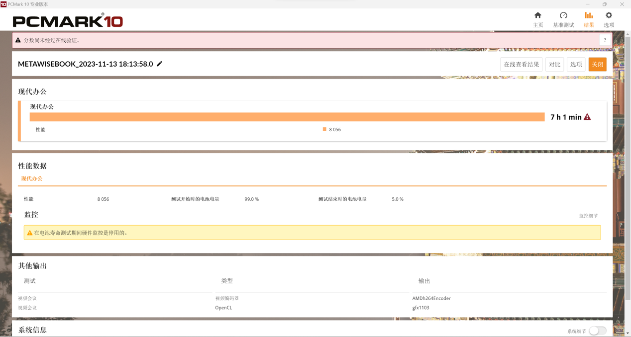Click the warning icon in the unverified score banner
Image resolution: width=631 pixels, height=337 pixels.
[x=18, y=40]
